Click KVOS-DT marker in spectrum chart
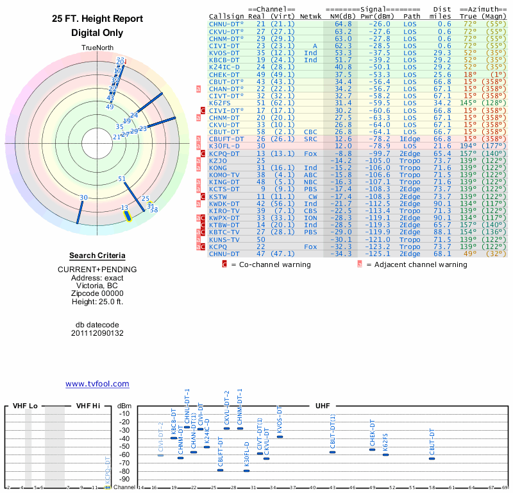This screenshot has height=493, width=513. click(x=280, y=437)
